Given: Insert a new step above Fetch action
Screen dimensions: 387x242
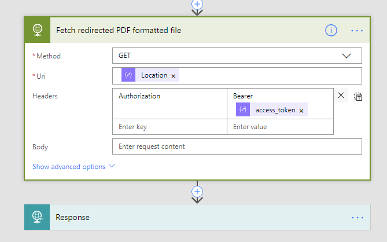Looking at the screenshot, I should [x=197, y=3].
